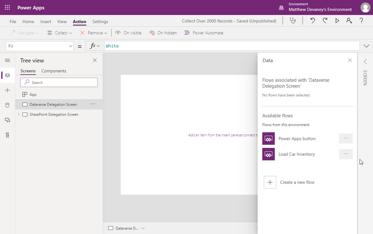The width and height of the screenshot is (373, 234).
Task: Run the App checker
Action: point(292,21)
